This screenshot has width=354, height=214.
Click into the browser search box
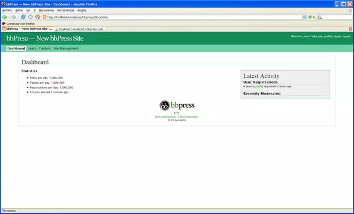pyautogui.click(x=337, y=17)
